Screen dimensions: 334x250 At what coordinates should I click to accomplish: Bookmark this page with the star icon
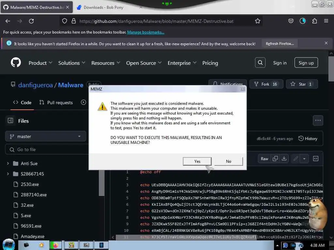coord(258,21)
